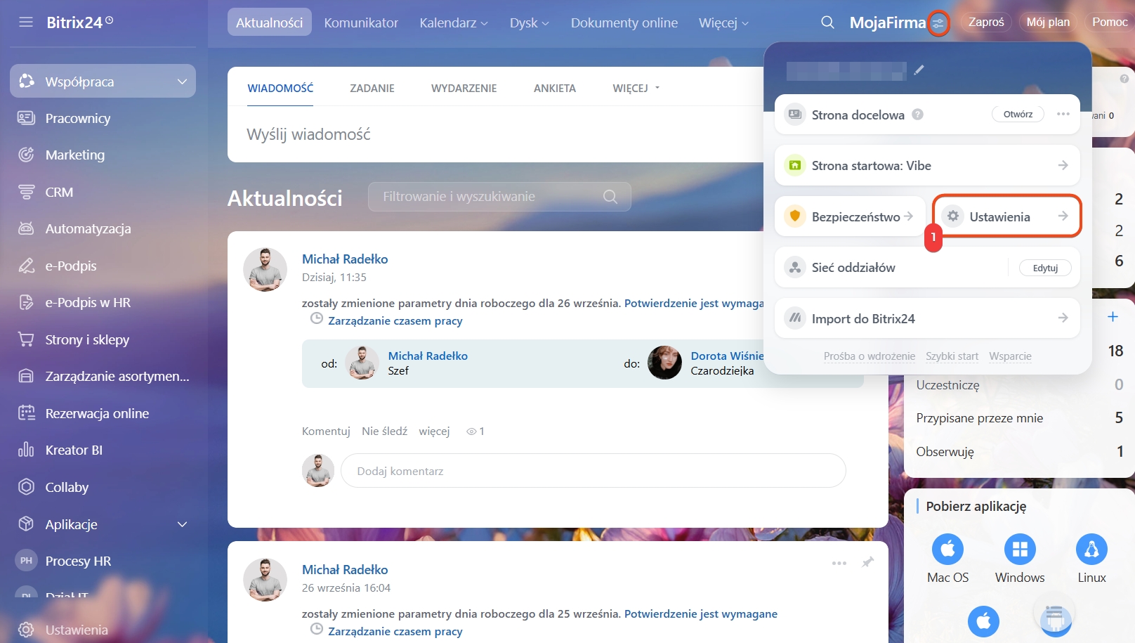Click the Filtrowanie i wyszukiwanie search field
1135x643 pixels.
coord(492,197)
